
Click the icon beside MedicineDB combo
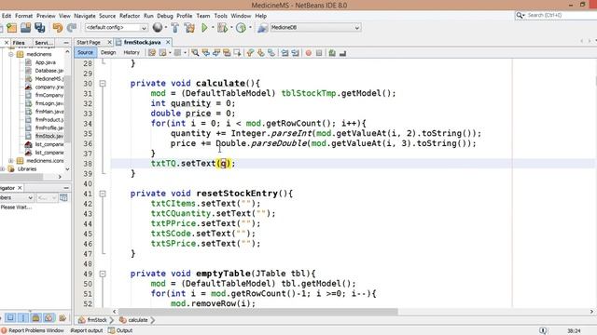[x=262, y=28]
